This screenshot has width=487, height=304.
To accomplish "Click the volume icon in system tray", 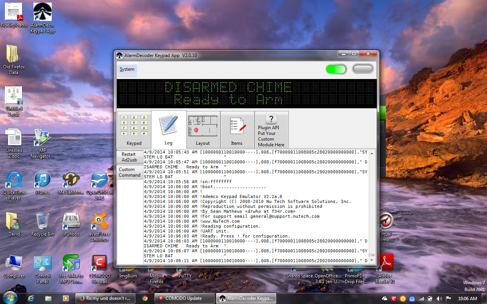I will point(439,299).
